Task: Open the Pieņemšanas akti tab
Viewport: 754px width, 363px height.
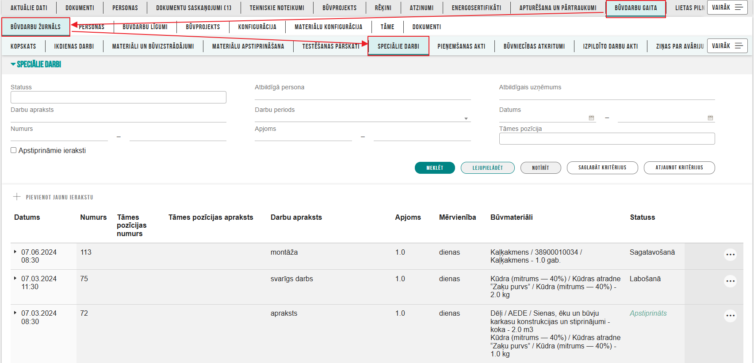Action: click(x=461, y=46)
